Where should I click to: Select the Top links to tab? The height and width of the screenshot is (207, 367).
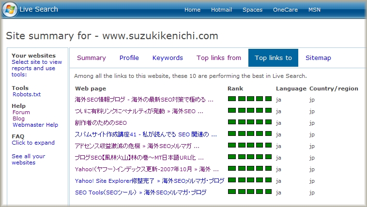pyautogui.click(x=273, y=58)
